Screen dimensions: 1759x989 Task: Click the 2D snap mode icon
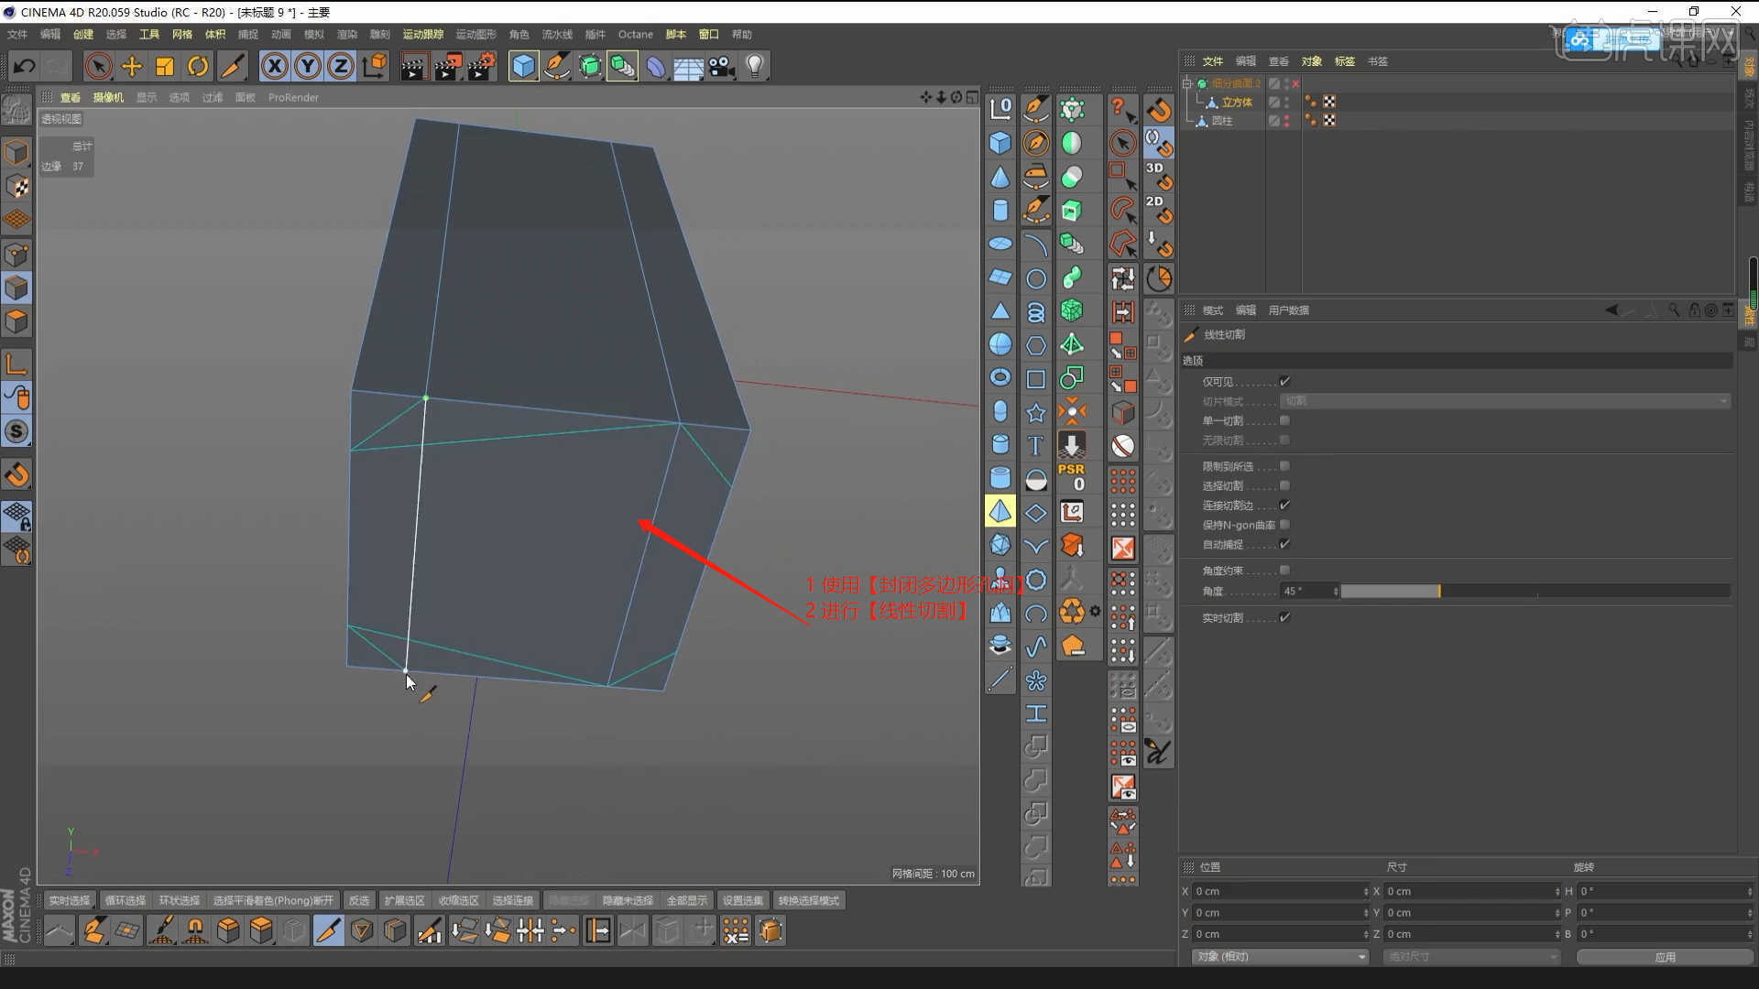pos(1158,209)
